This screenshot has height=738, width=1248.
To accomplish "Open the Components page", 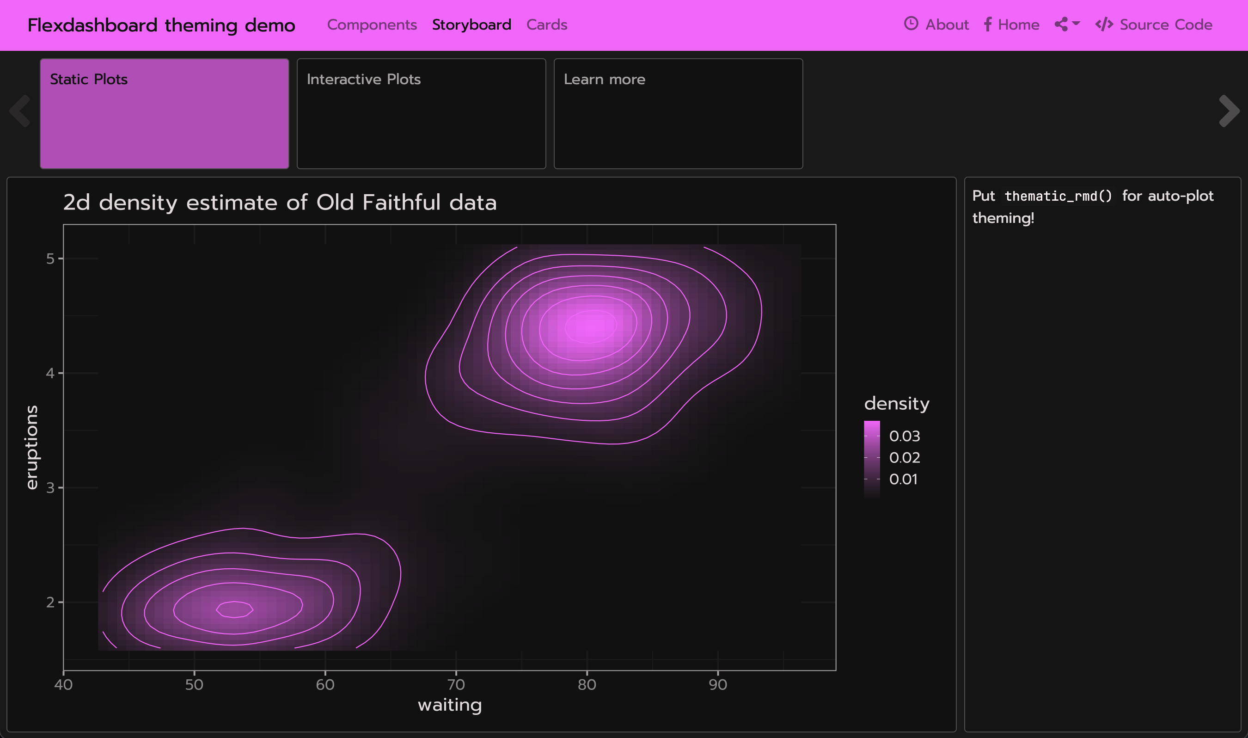I will click(372, 25).
